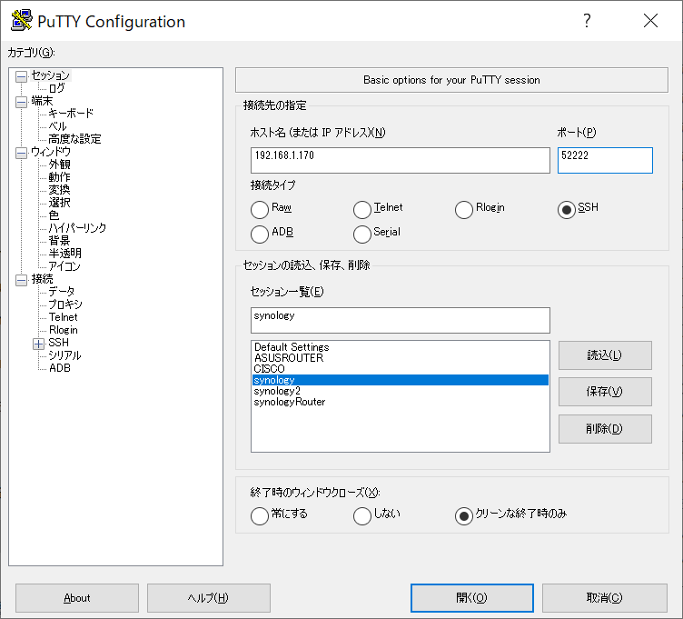Click the About button
Viewport: 683px width, 619px height.
77,598
